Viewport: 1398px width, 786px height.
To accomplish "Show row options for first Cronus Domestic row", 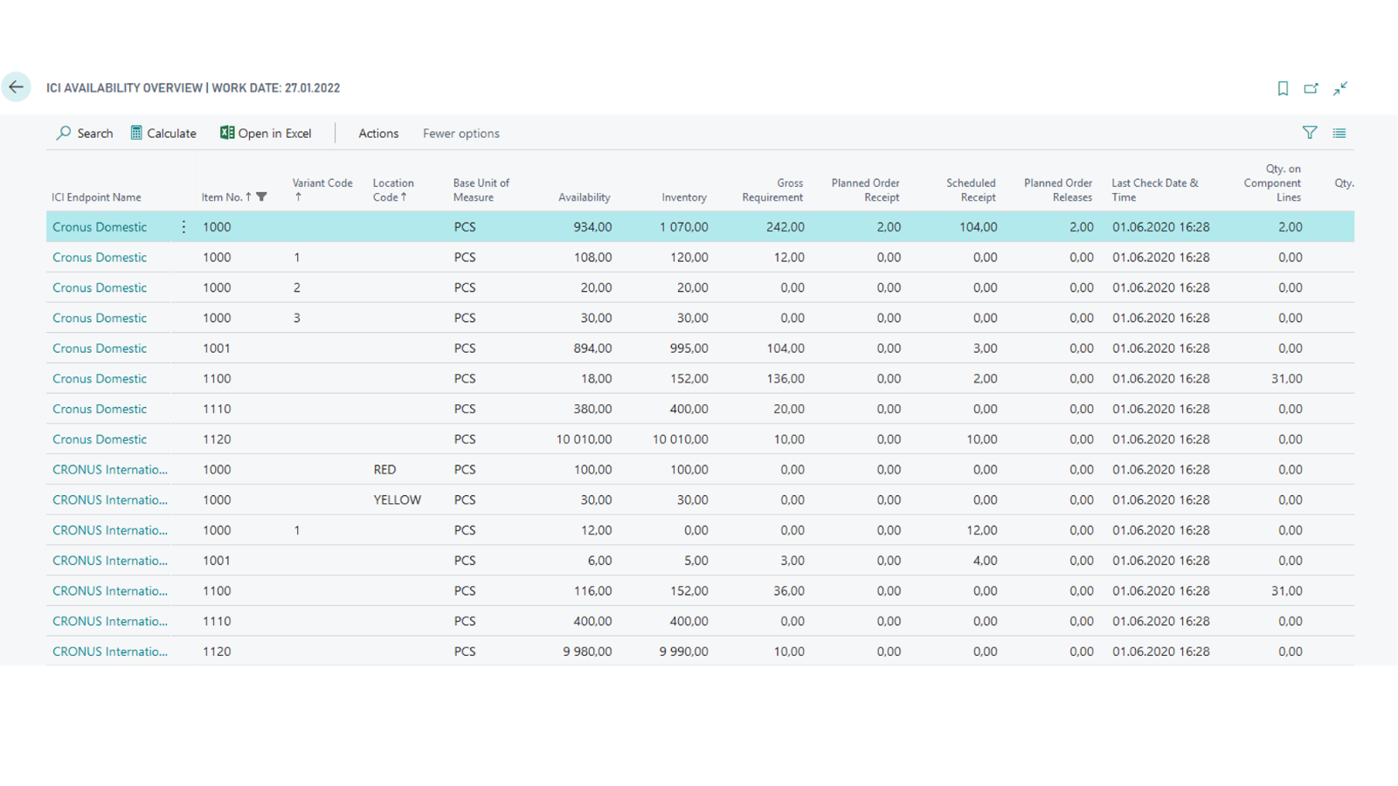I will tap(183, 227).
